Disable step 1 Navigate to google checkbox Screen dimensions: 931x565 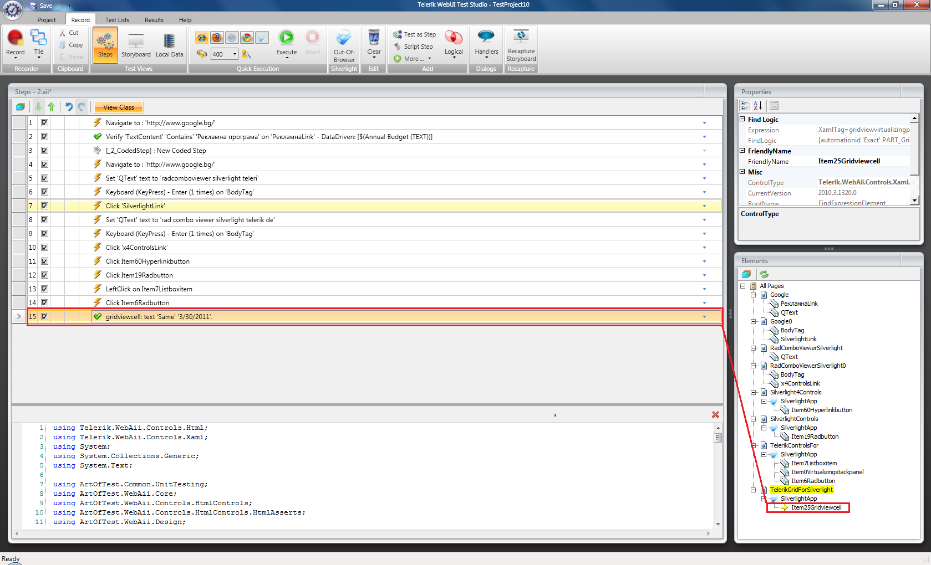[x=44, y=123]
